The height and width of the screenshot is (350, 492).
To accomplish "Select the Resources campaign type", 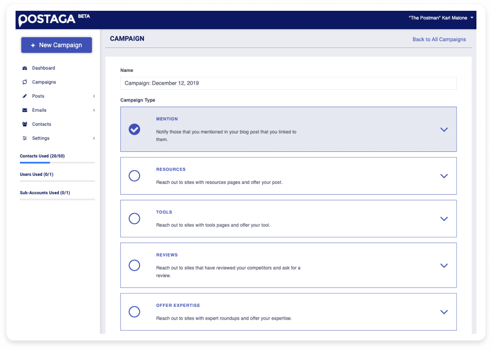I will click(134, 176).
